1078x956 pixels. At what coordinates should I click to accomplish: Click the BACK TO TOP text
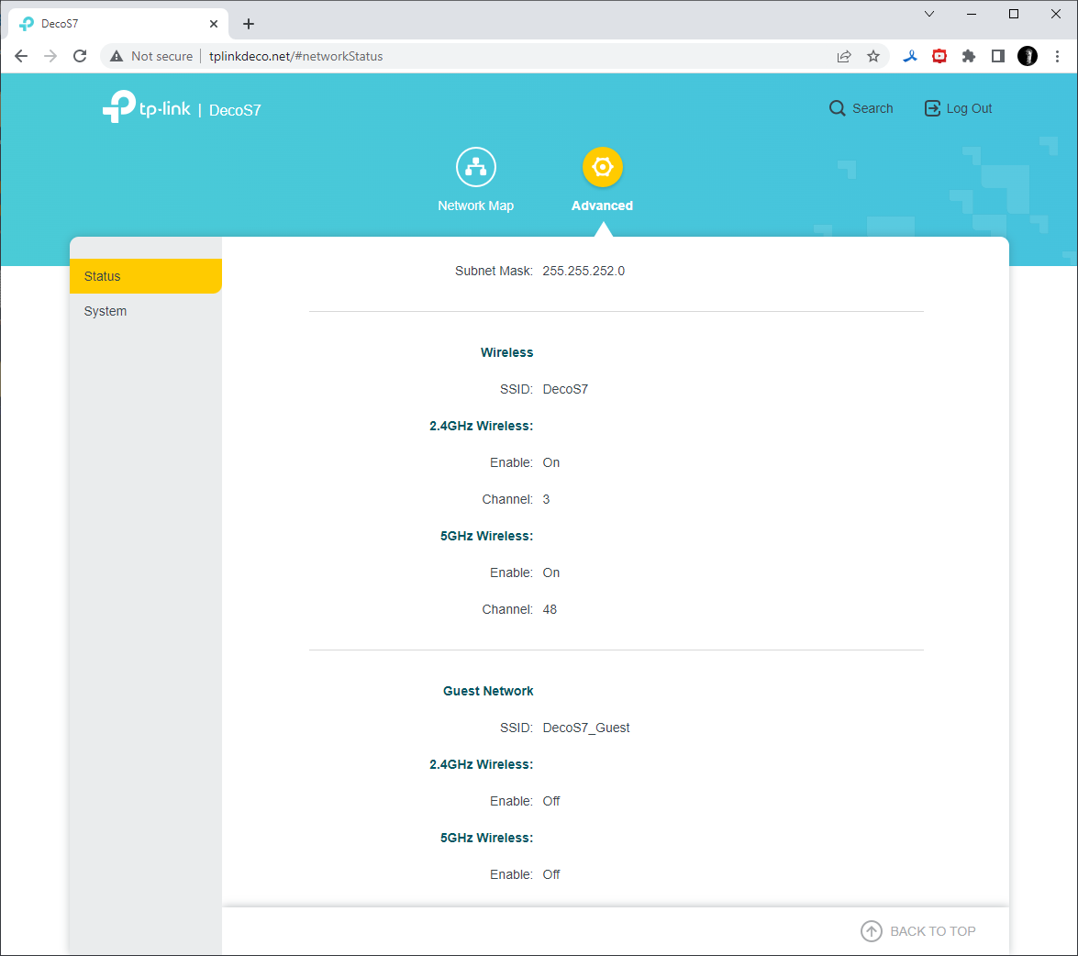pos(933,931)
